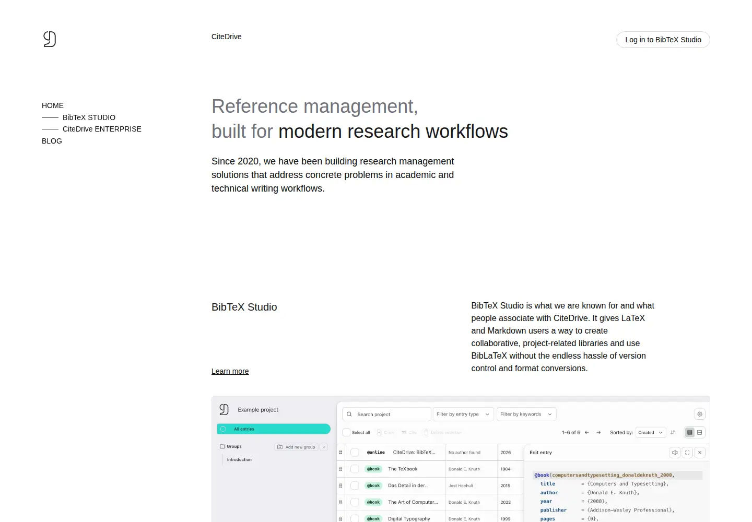The height and width of the screenshot is (522, 752).
Task: Click drag handle of Das Detail in der row
Action: [x=340, y=486]
